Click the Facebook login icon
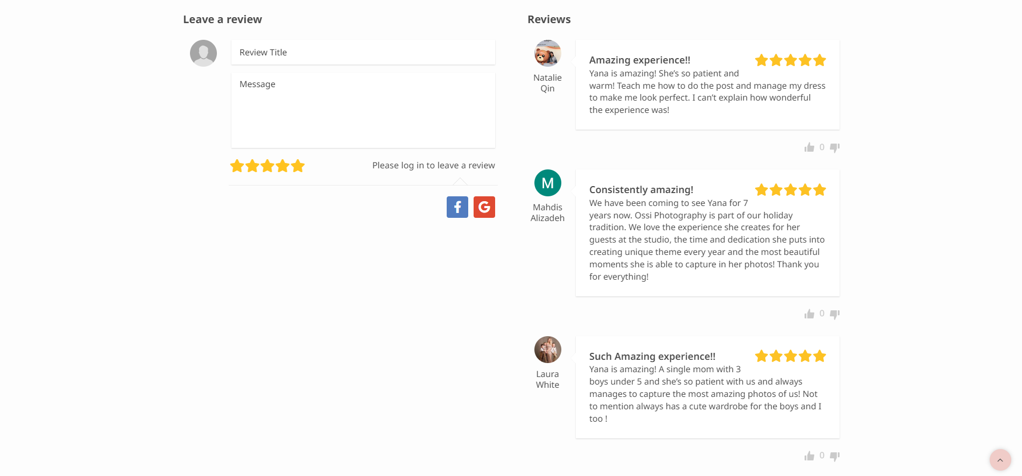The image size is (1022, 476). [457, 207]
